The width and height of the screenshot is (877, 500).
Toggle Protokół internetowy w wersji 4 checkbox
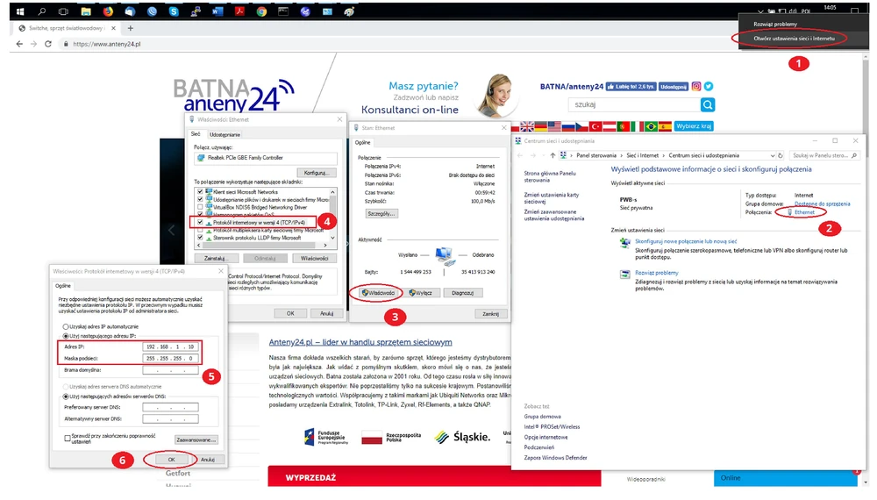[201, 223]
